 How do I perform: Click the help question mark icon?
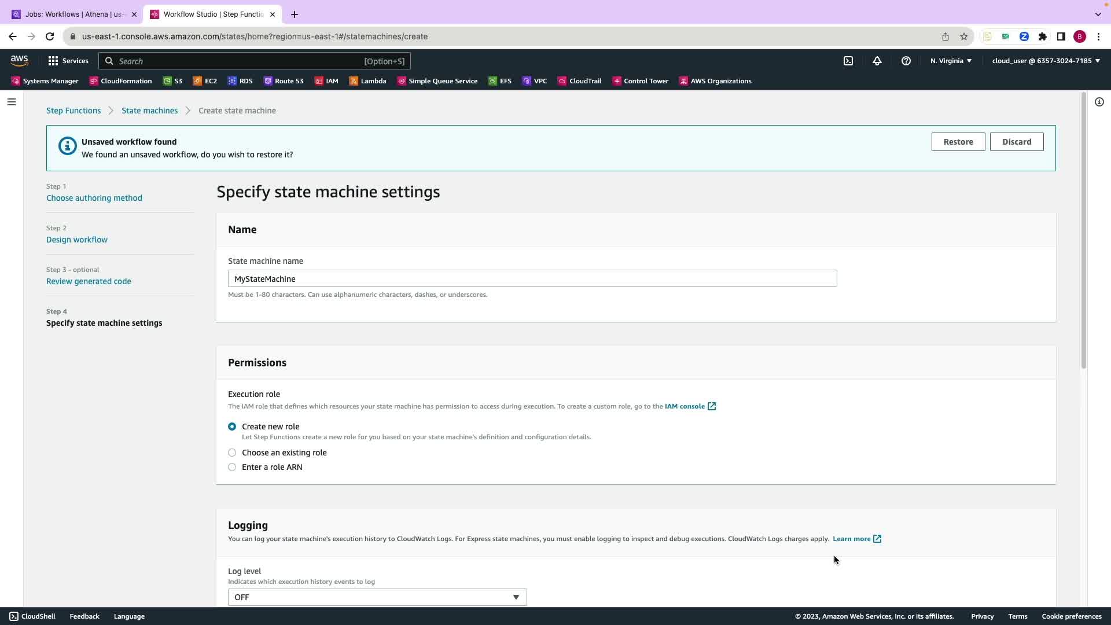click(x=906, y=61)
